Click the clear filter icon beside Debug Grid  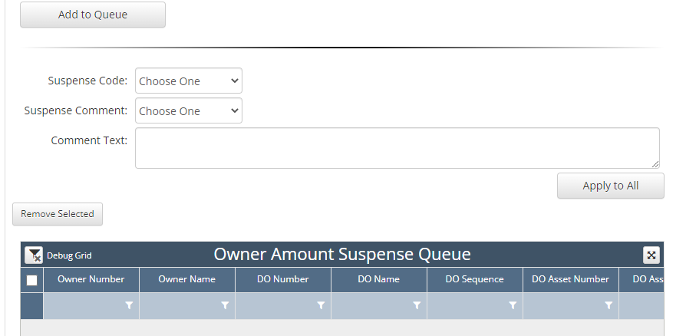pos(33,255)
